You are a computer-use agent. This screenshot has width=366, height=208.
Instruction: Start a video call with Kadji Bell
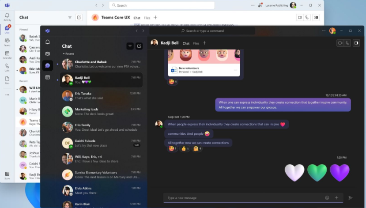(340, 43)
